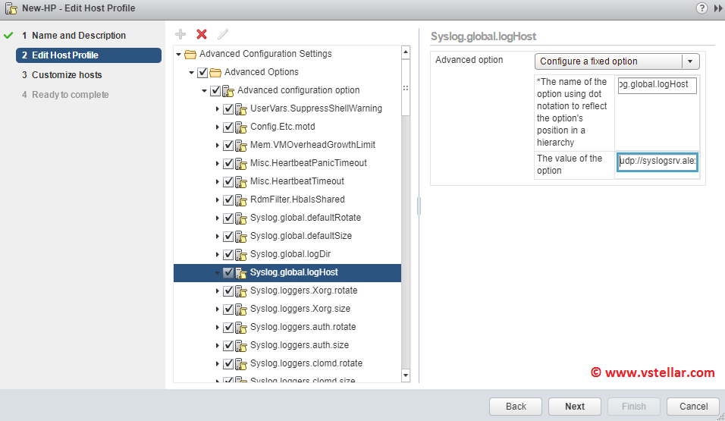Collapse the Advanced configuration option node
The height and width of the screenshot is (421, 725).
[x=204, y=91]
